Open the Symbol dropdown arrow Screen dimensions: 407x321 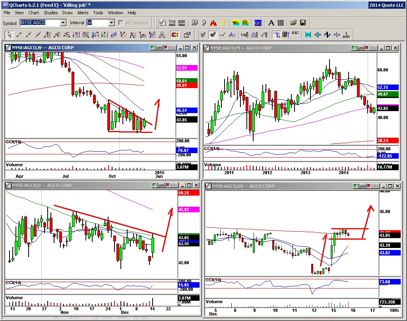coord(63,23)
